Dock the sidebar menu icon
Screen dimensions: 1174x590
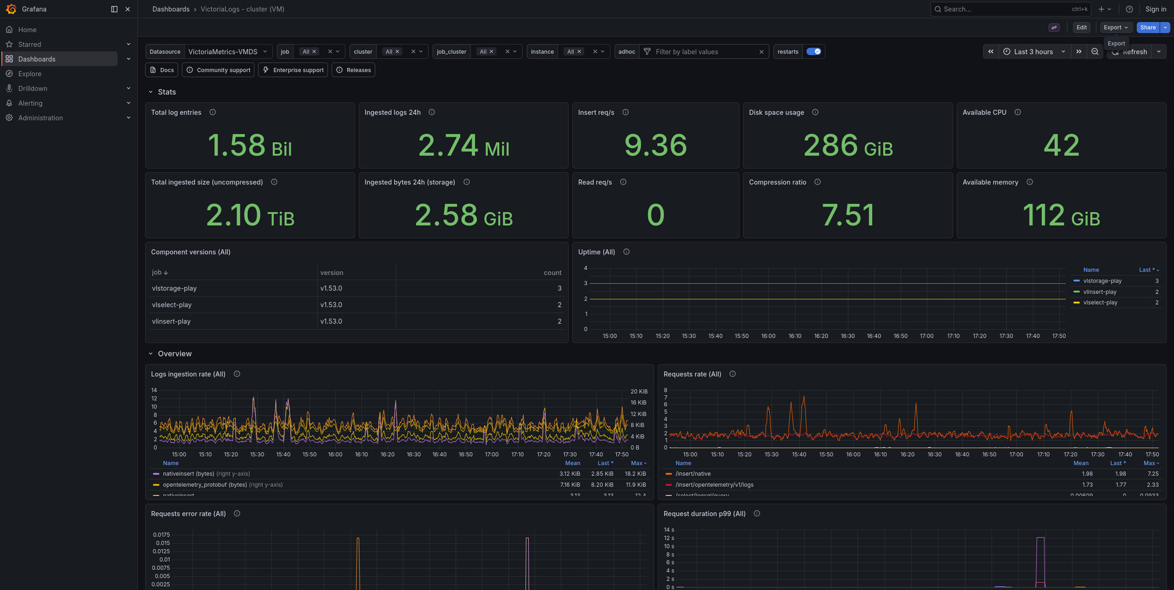point(114,9)
